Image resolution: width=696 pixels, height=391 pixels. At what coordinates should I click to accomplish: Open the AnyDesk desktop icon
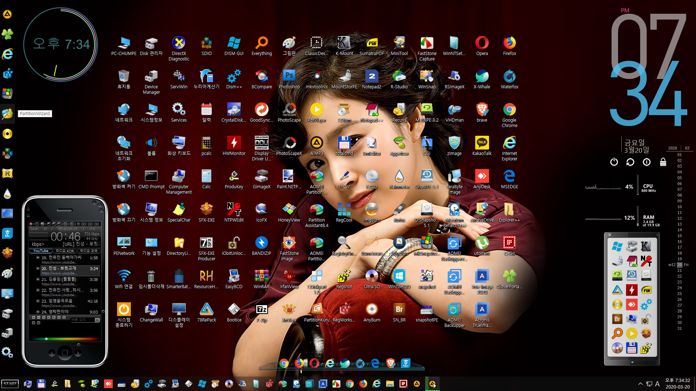[482, 179]
